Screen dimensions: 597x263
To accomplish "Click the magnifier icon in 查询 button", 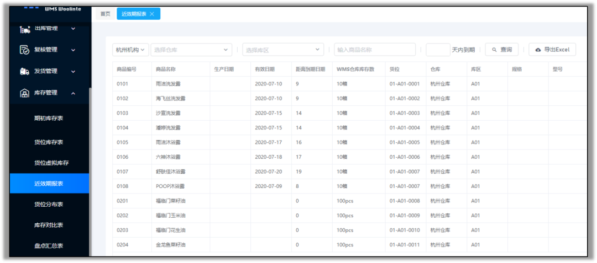I will point(494,50).
